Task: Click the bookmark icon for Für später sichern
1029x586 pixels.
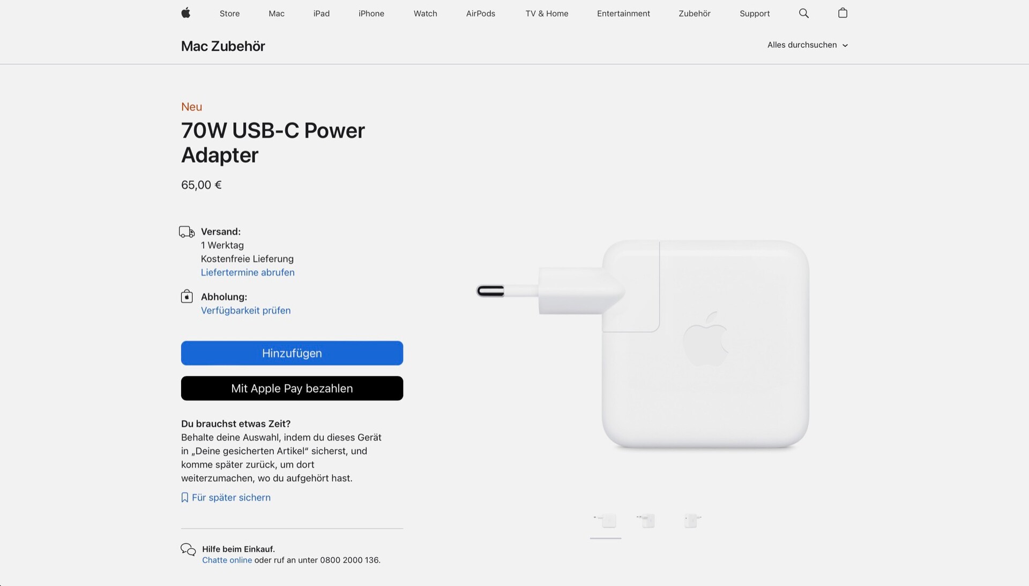Action: [185, 498]
